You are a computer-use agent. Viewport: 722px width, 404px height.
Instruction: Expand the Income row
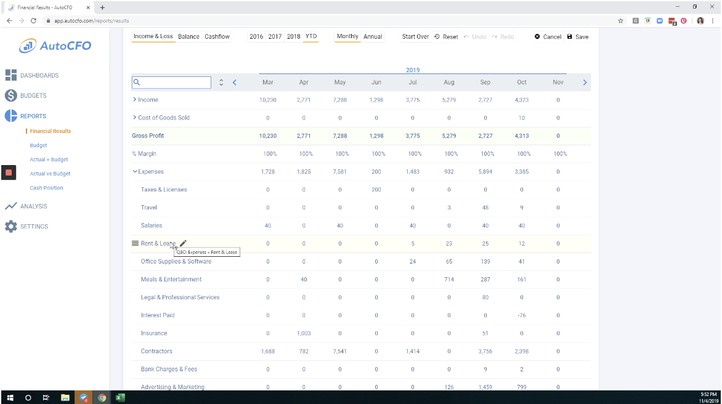135,99
